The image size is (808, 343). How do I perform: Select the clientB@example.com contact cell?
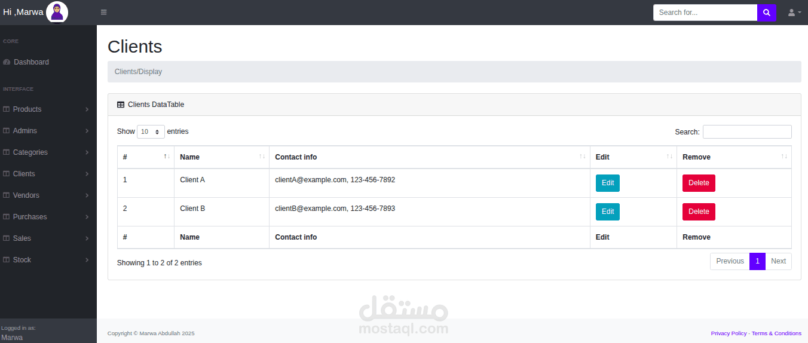430,212
